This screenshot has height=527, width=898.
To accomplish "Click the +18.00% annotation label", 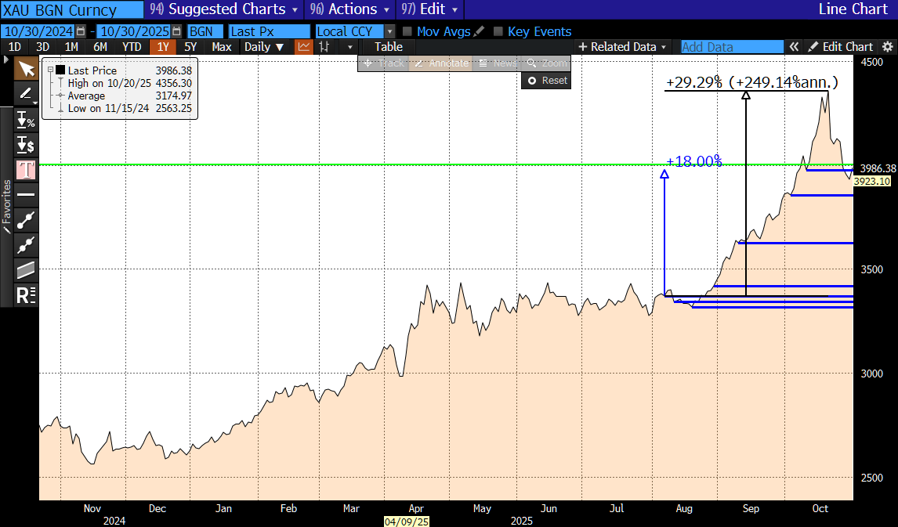I will [693, 161].
